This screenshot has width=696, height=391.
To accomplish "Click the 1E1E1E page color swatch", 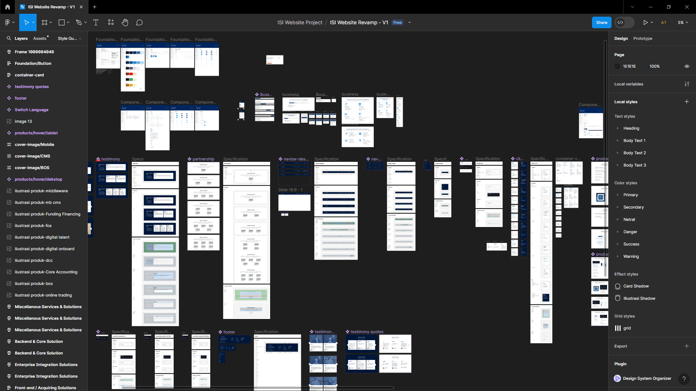I will point(618,66).
